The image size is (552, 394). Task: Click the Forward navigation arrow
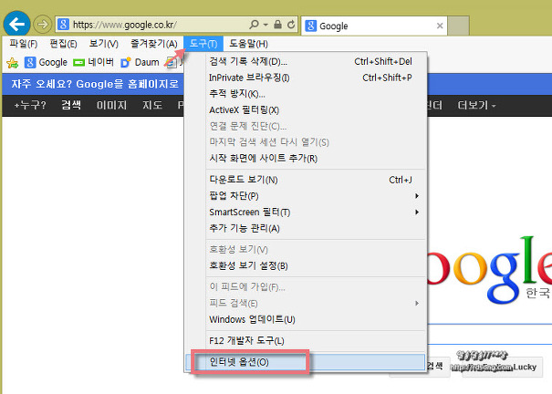(x=43, y=25)
